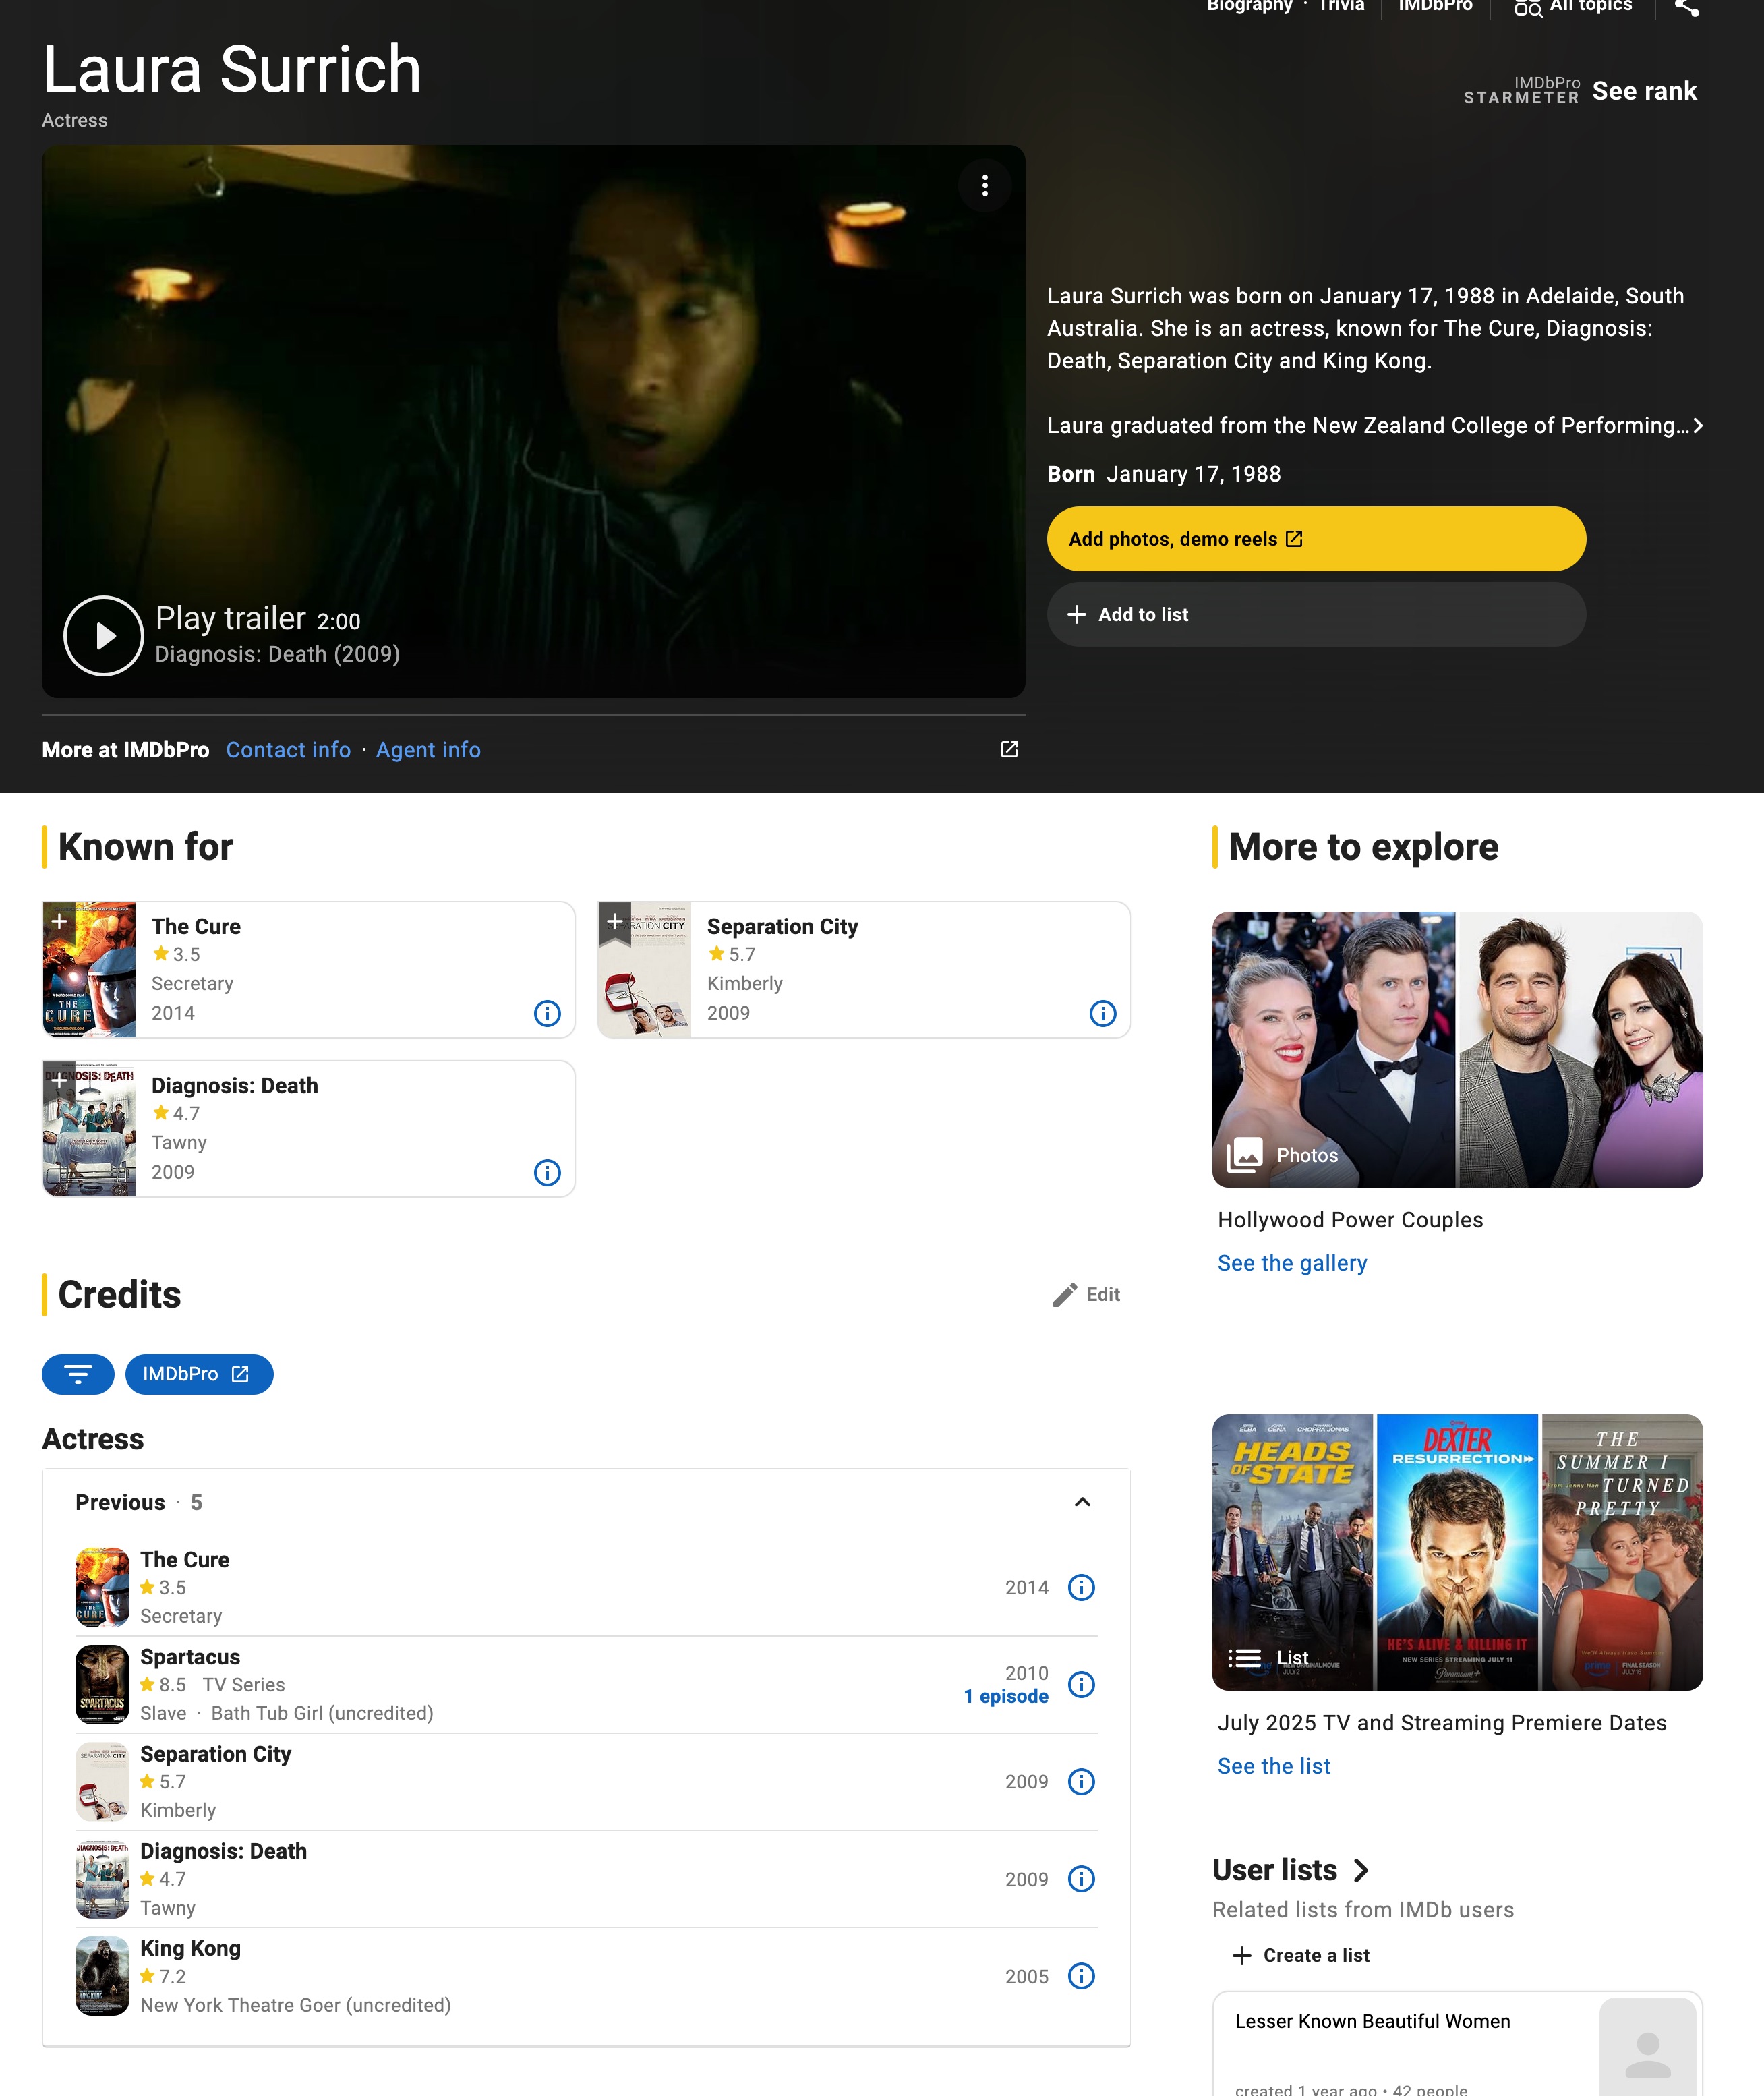Viewport: 1764px width, 2096px height.
Task: Add Diagnosis: Death poster to watchlist
Action: point(59,1080)
